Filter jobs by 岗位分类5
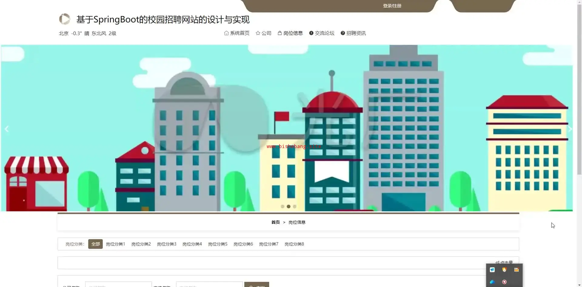The width and height of the screenshot is (582, 287). pyautogui.click(x=218, y=244)
